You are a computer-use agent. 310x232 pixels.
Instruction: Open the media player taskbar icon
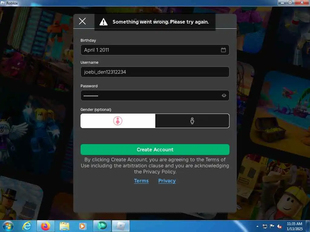(82, 226)
